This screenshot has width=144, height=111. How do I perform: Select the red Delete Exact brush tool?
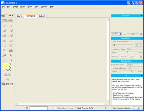pos(11,26)
